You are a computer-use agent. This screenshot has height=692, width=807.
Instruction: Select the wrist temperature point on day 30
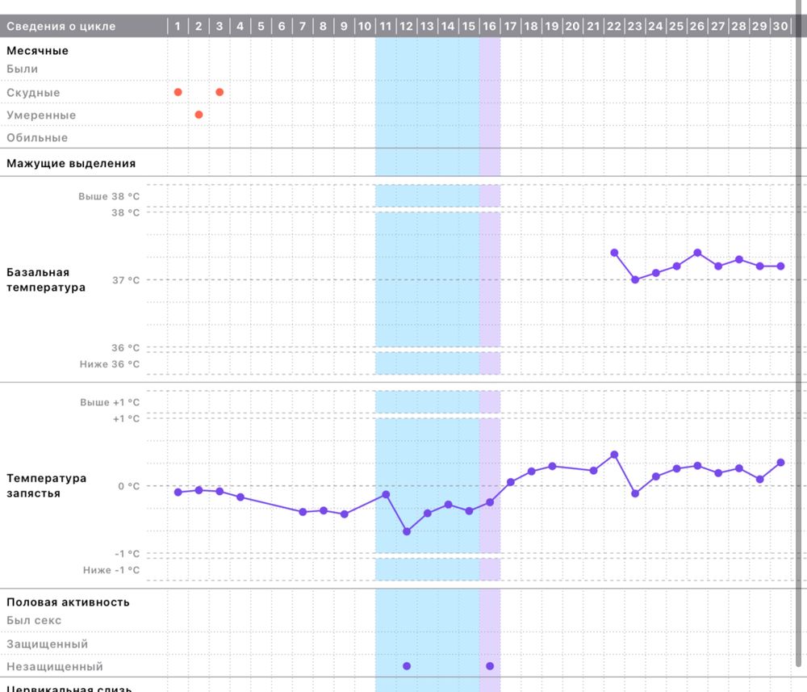[x=780, y=463]
